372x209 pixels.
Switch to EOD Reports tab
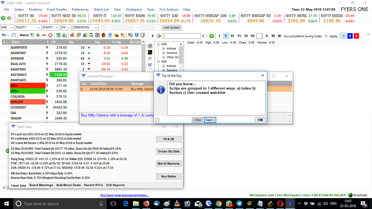click(115, 185)
